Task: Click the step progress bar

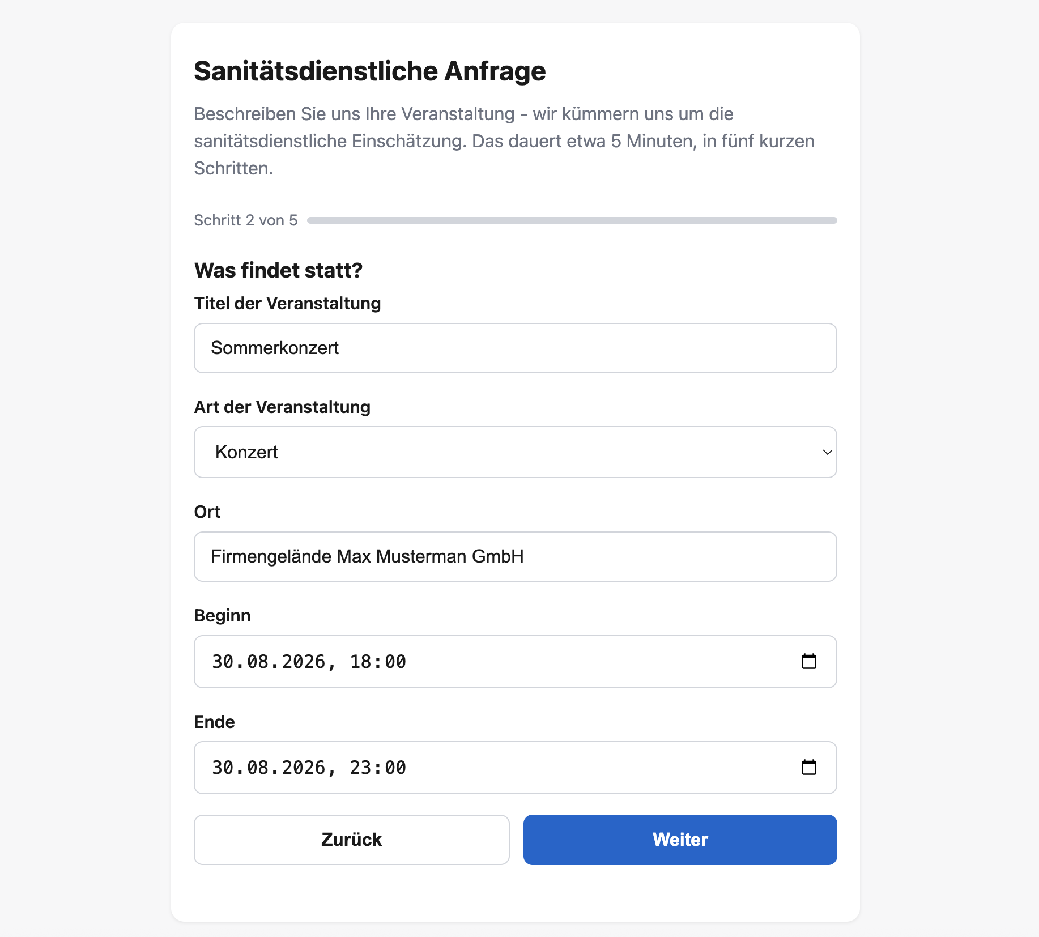Action: (572, 220)
